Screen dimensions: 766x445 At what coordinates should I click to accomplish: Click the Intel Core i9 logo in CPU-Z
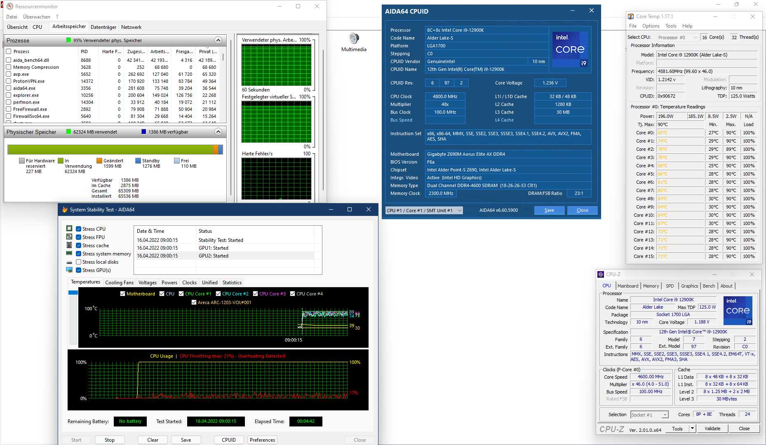(738, 311)
